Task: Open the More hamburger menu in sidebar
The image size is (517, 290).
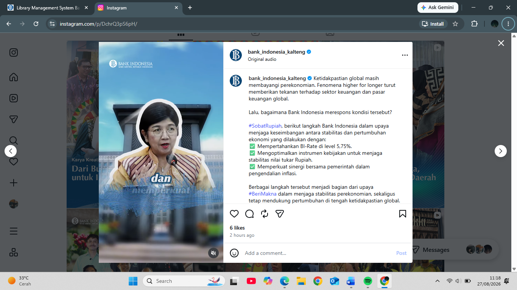Action: pos(14,231)
